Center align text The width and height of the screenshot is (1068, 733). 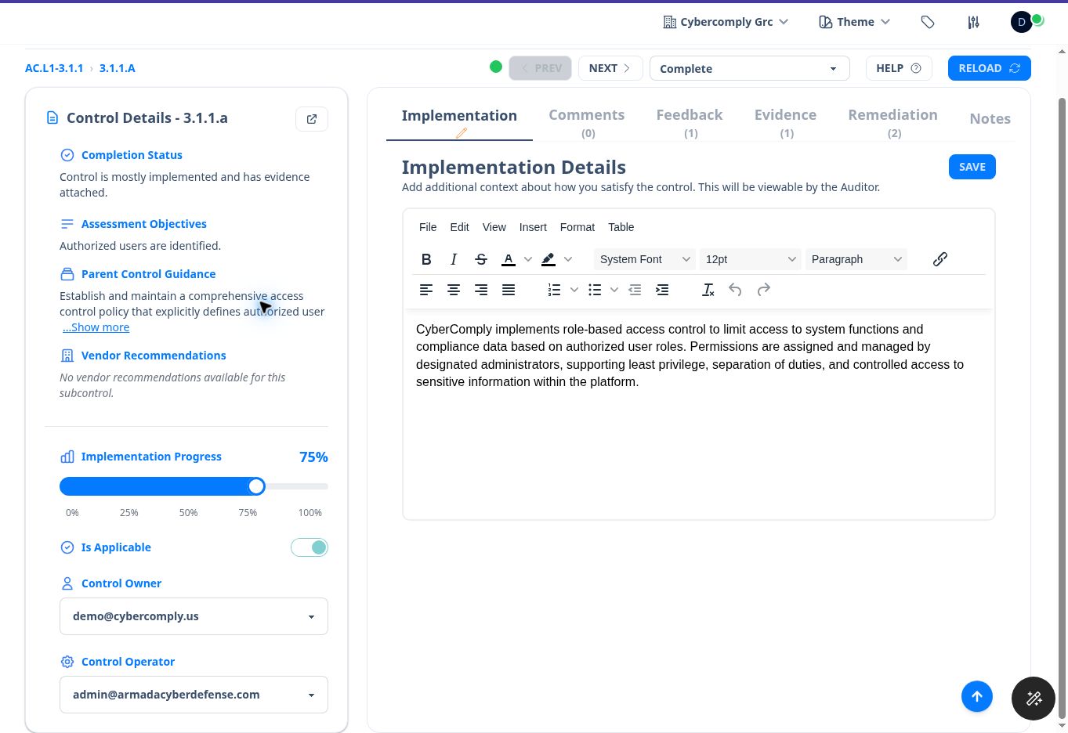tap(454, 290)
